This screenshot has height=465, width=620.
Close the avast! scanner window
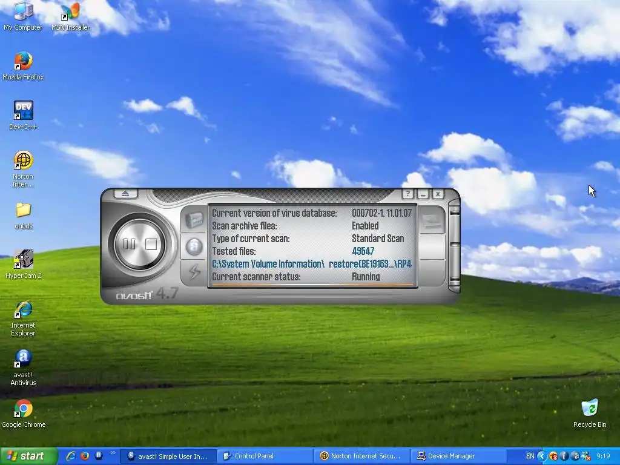pyautogui.click(x=438, y=194)
